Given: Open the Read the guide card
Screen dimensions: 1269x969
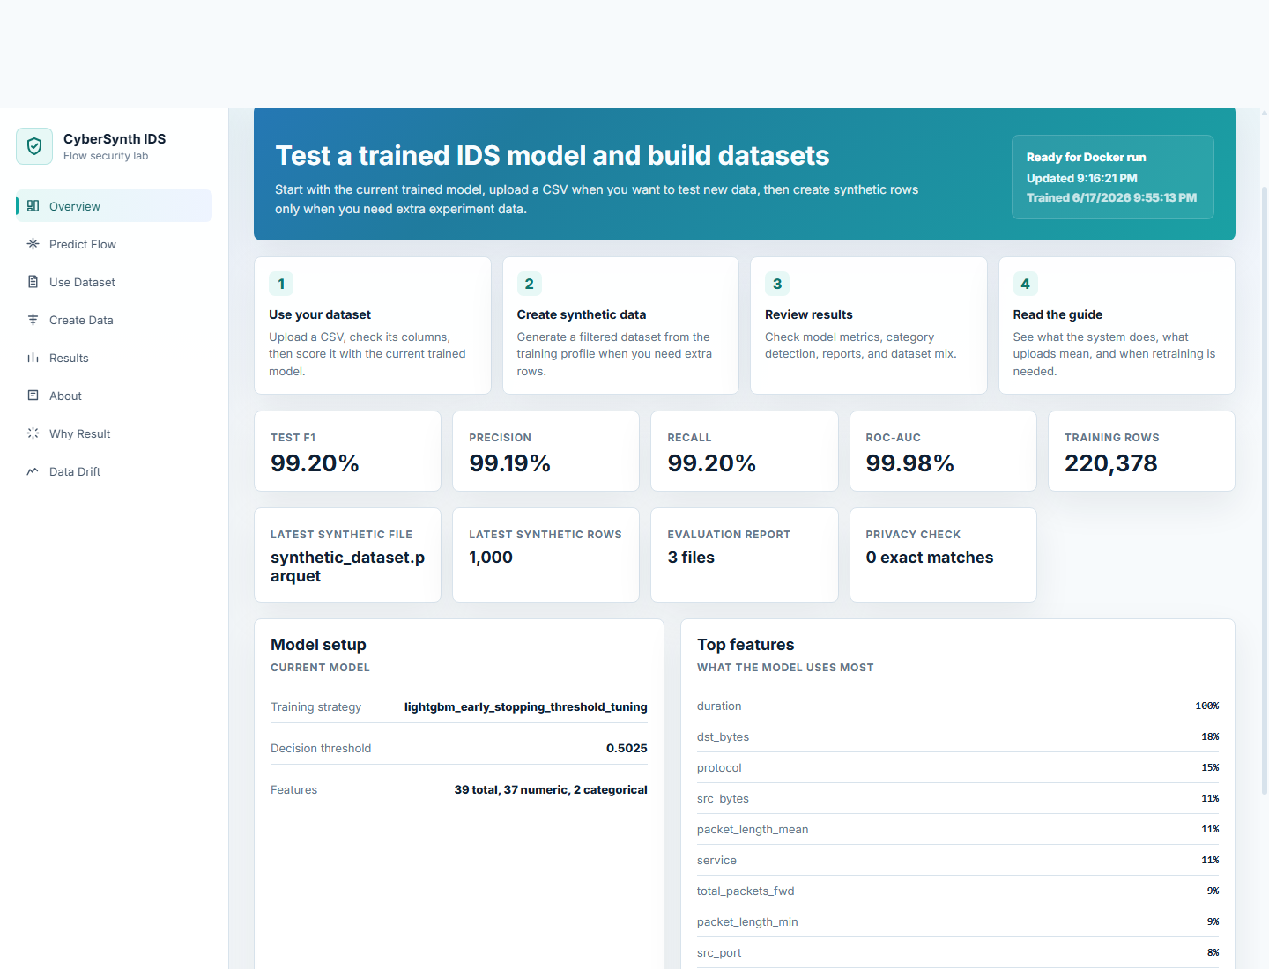Looking at the screenshot, I should pos(1117,326).
